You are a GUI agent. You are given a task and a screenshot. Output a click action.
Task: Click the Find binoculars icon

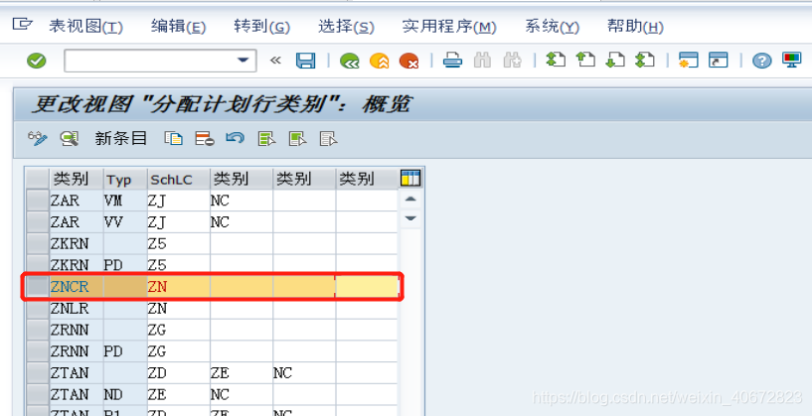[x=482, y=61]
